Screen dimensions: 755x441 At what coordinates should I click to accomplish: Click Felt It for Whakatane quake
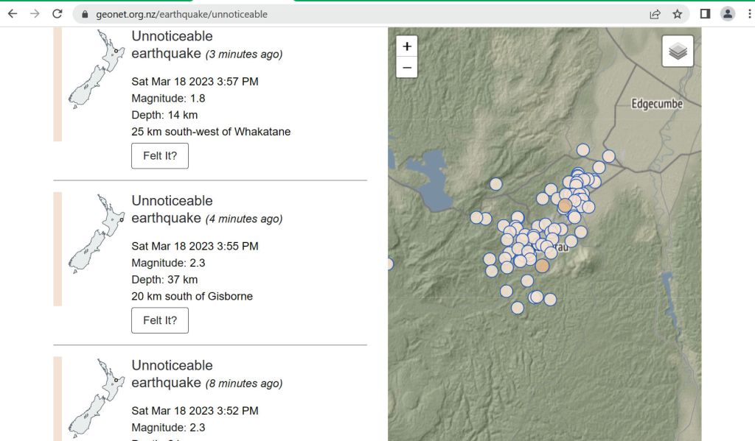pos(160,156)
